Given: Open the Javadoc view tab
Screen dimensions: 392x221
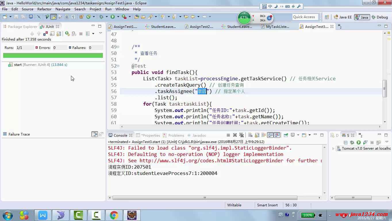Looking at the screenshot, I should 197,135.
